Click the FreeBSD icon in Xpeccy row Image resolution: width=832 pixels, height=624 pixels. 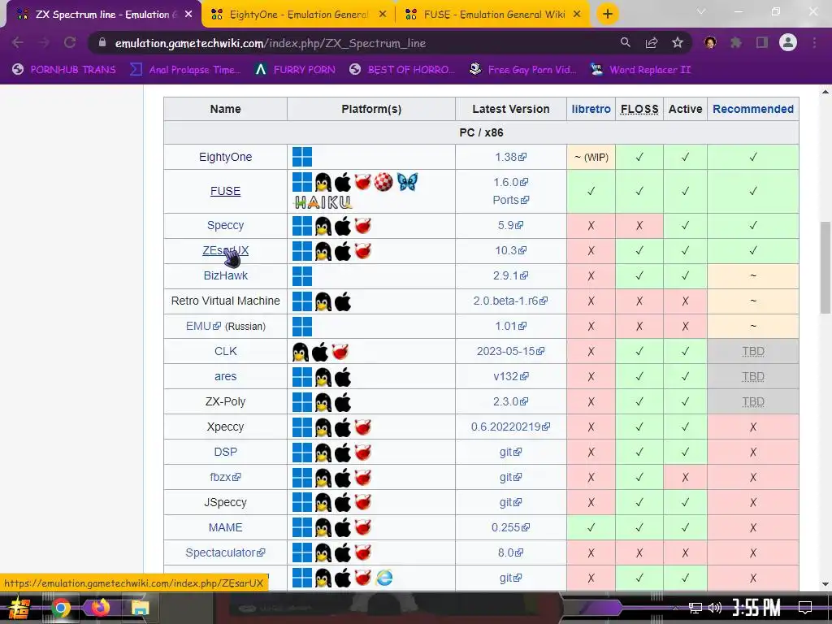click(x=363, y=427)
